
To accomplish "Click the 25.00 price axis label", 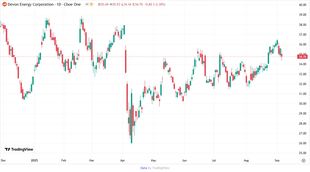I will point(302,153).
